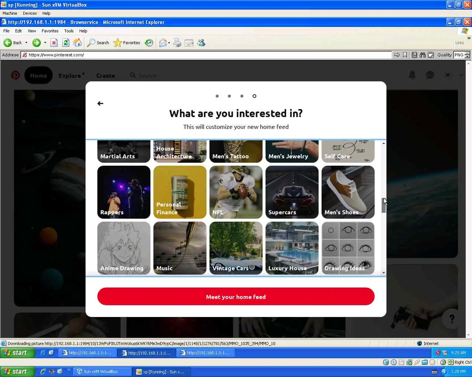Select the House Architecture interest tile

coord(180,151)
